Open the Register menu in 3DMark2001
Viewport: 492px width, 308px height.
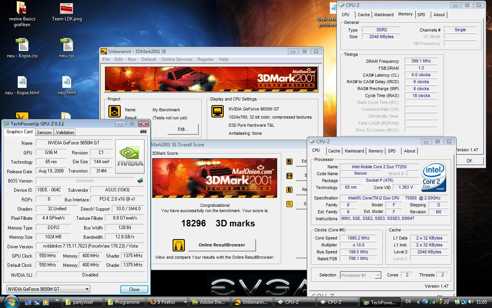(x=206, y=59)
